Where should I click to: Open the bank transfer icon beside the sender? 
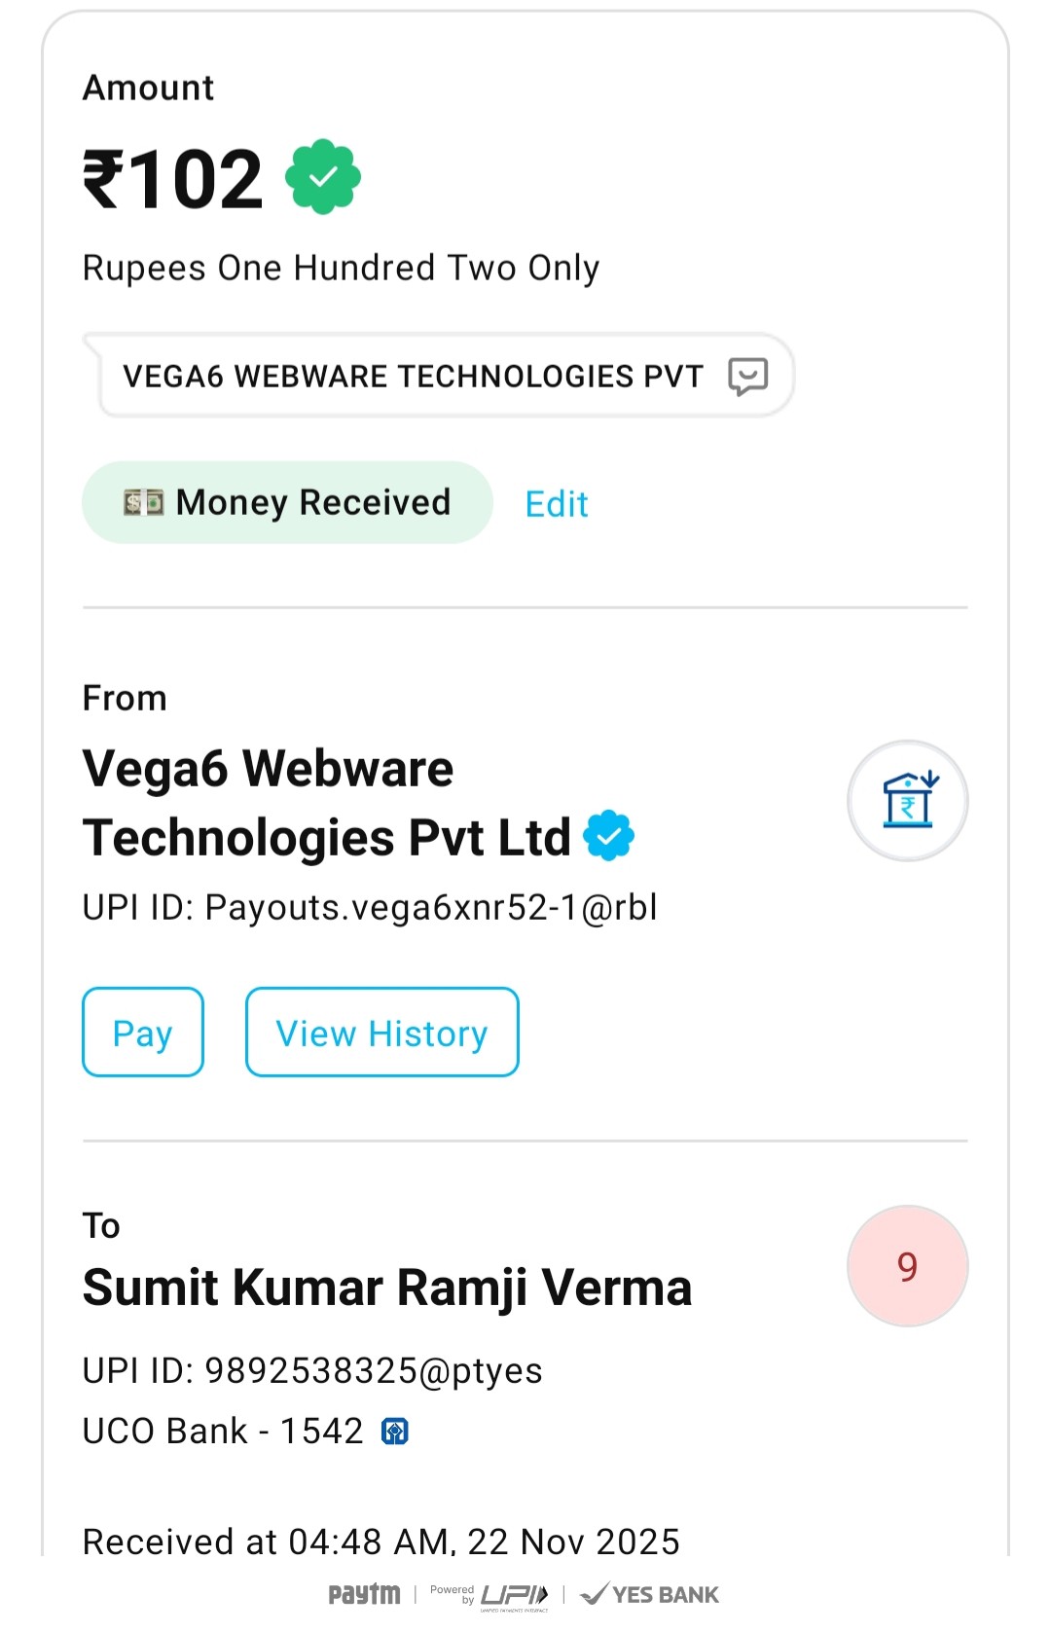pyautogui.click(x=907, y=800)
